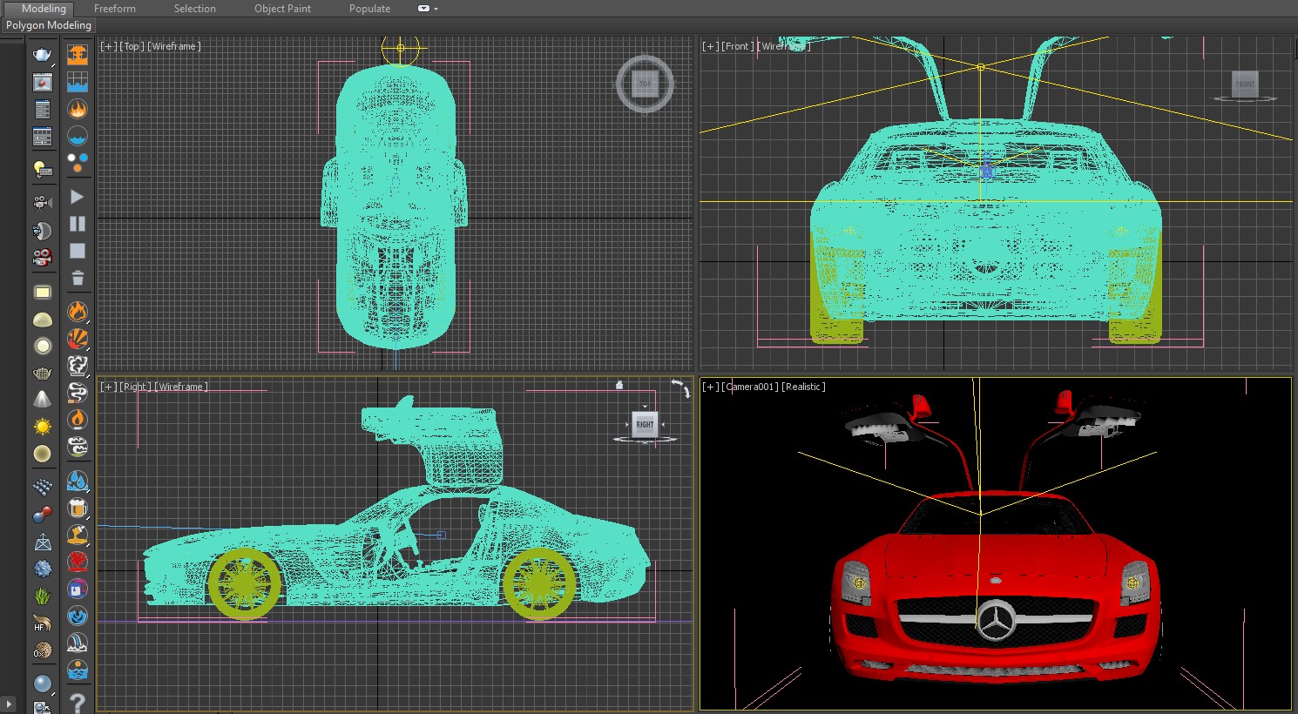Click the ViewCube rotate arrows in Right viewport
The height and width of the screenshot is (714, 1298).
pyautogui.click(x=680, y=388)
